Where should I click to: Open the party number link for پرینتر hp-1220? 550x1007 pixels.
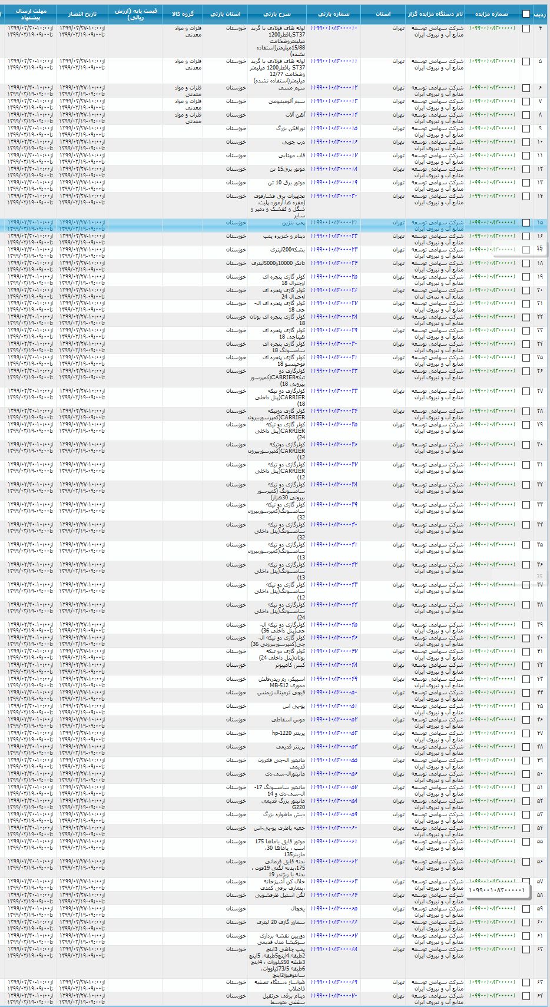click(334, 733)
